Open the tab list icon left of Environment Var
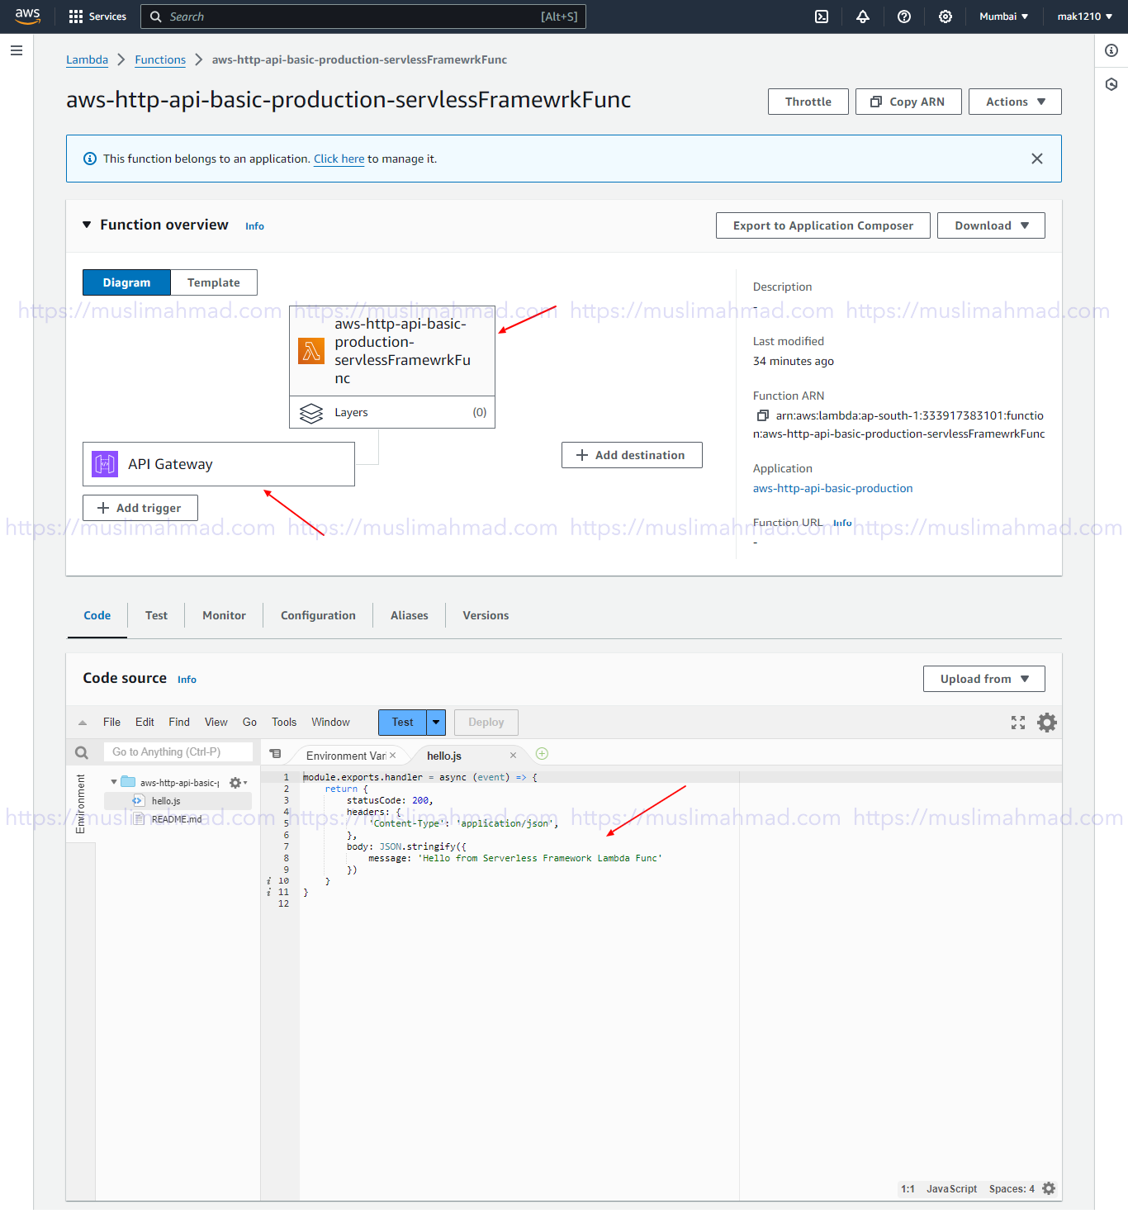 click(276, 754)
